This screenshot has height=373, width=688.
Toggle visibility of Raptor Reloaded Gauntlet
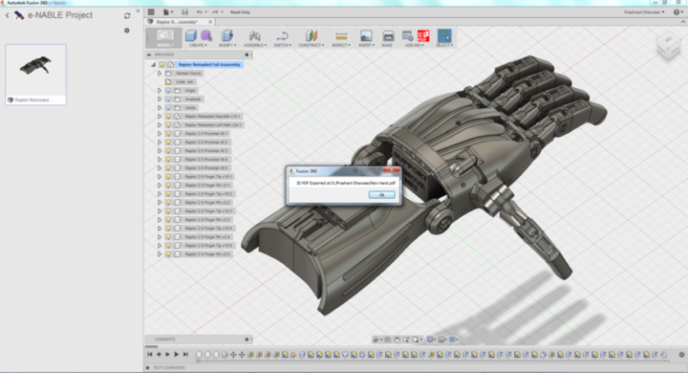pyautogui.click(x=168, y=117)
